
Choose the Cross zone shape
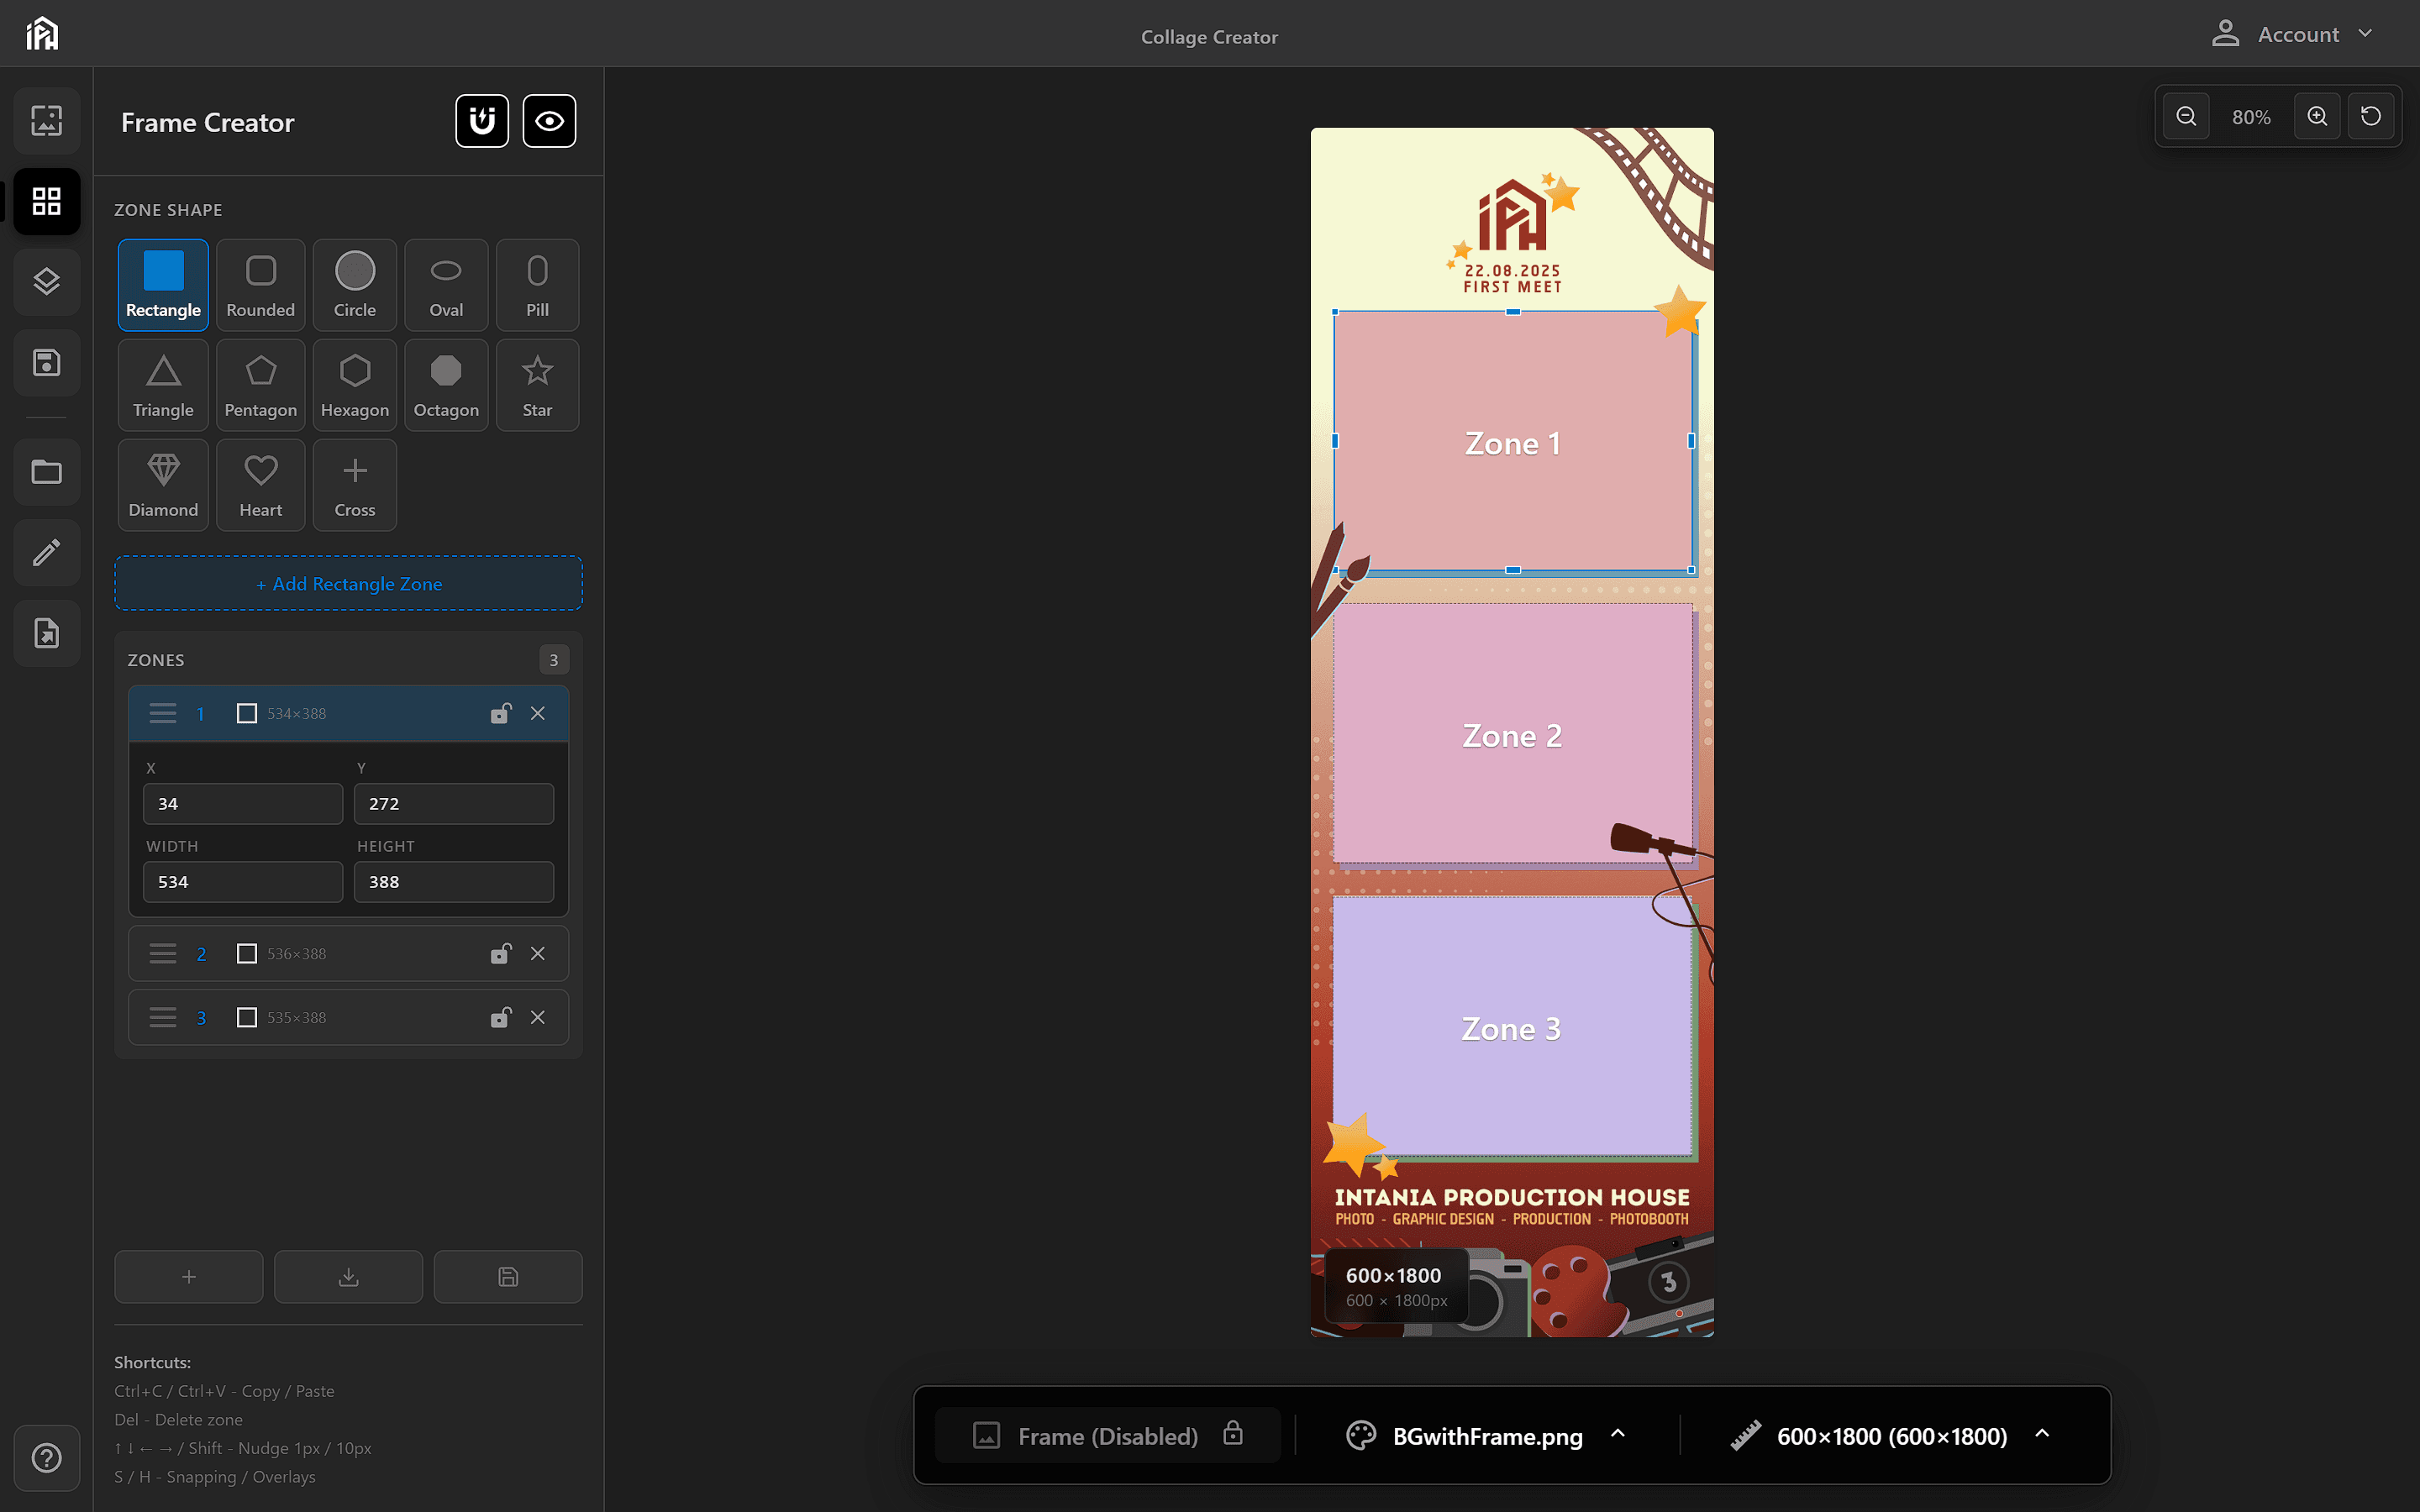[355, 485]
